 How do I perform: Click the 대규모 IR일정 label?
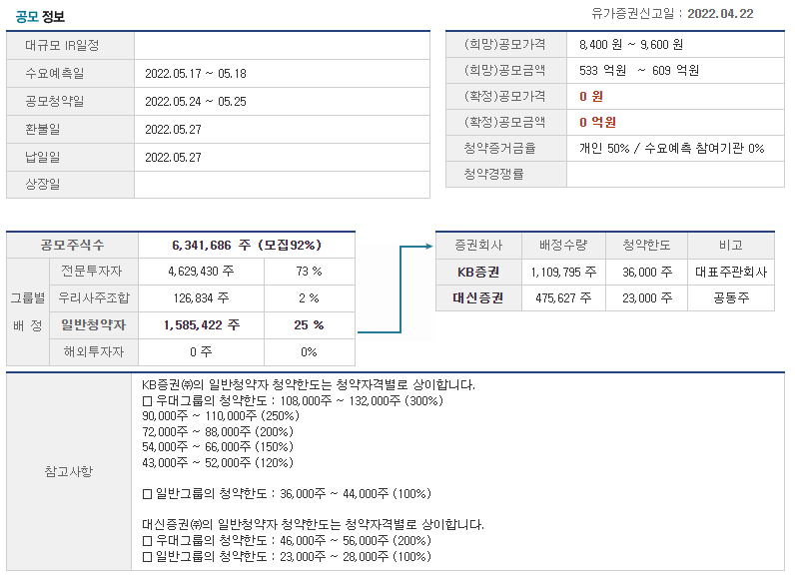(62, 46)
